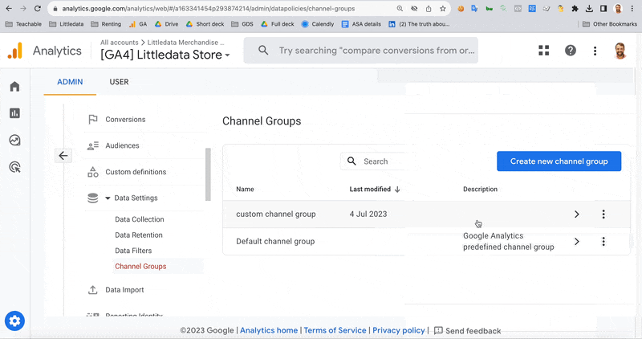The width and height of the screenshot is (642, 339).
Task: Open Data Retention settings
Action: pyautogui.click(x=138, y=235)
